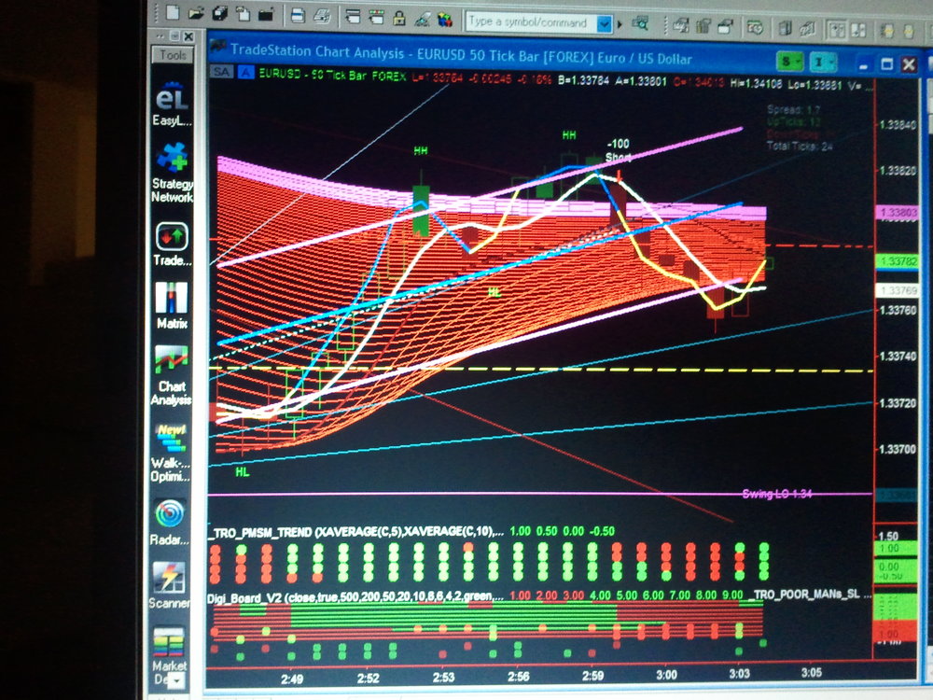Click the Total Ticks: 24 text

pos(800,146)
